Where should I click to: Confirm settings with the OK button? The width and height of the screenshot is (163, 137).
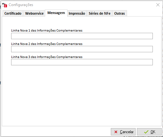pyautogui.click(x=149, y=132)
